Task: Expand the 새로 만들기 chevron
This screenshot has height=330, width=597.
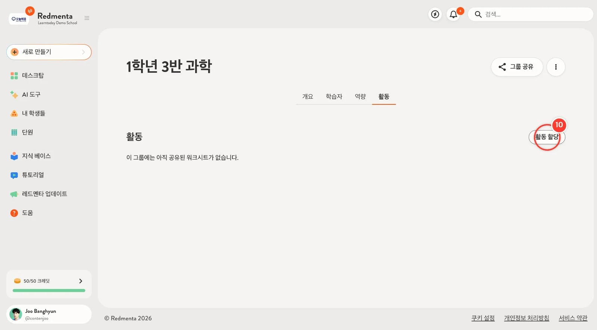Action: 84,52
